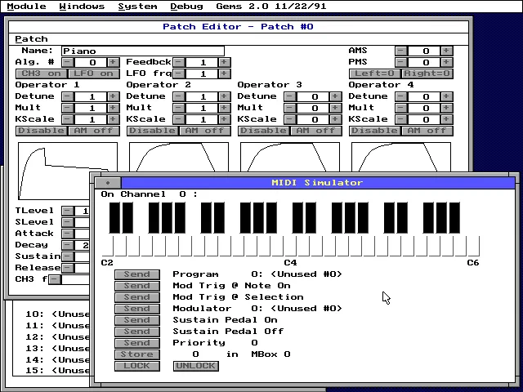Open the Module menu
This screenshot has width=523, height=392.
point(26,6)
